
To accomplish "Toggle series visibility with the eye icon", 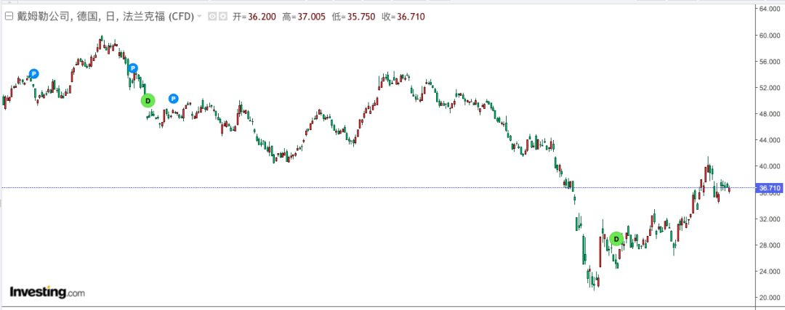I will [212, 17].
